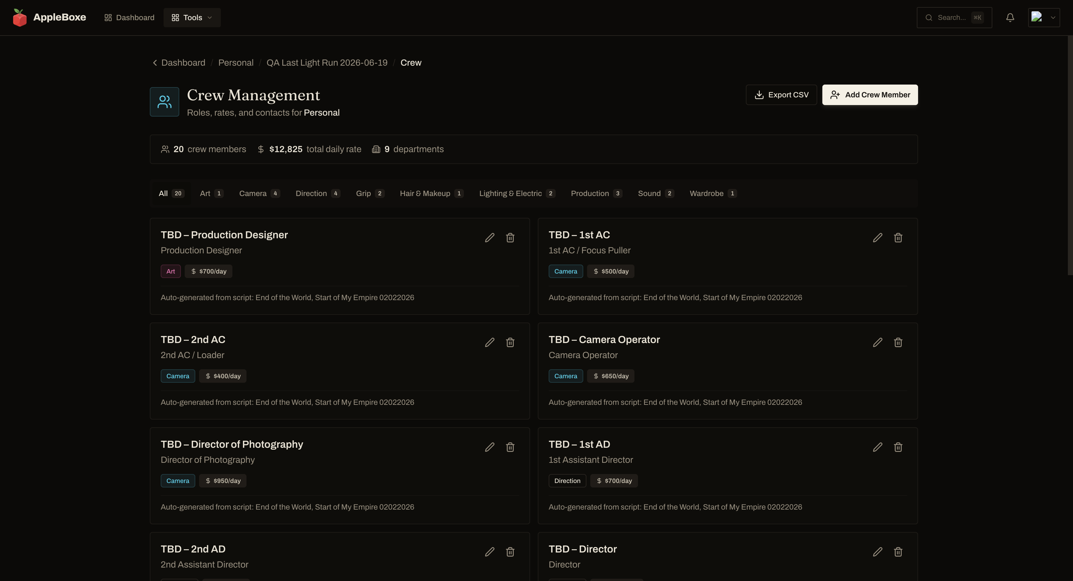Click the $950/day rate on Director of Photography
Screen dimensions: 1073x581
coord(222,480)
